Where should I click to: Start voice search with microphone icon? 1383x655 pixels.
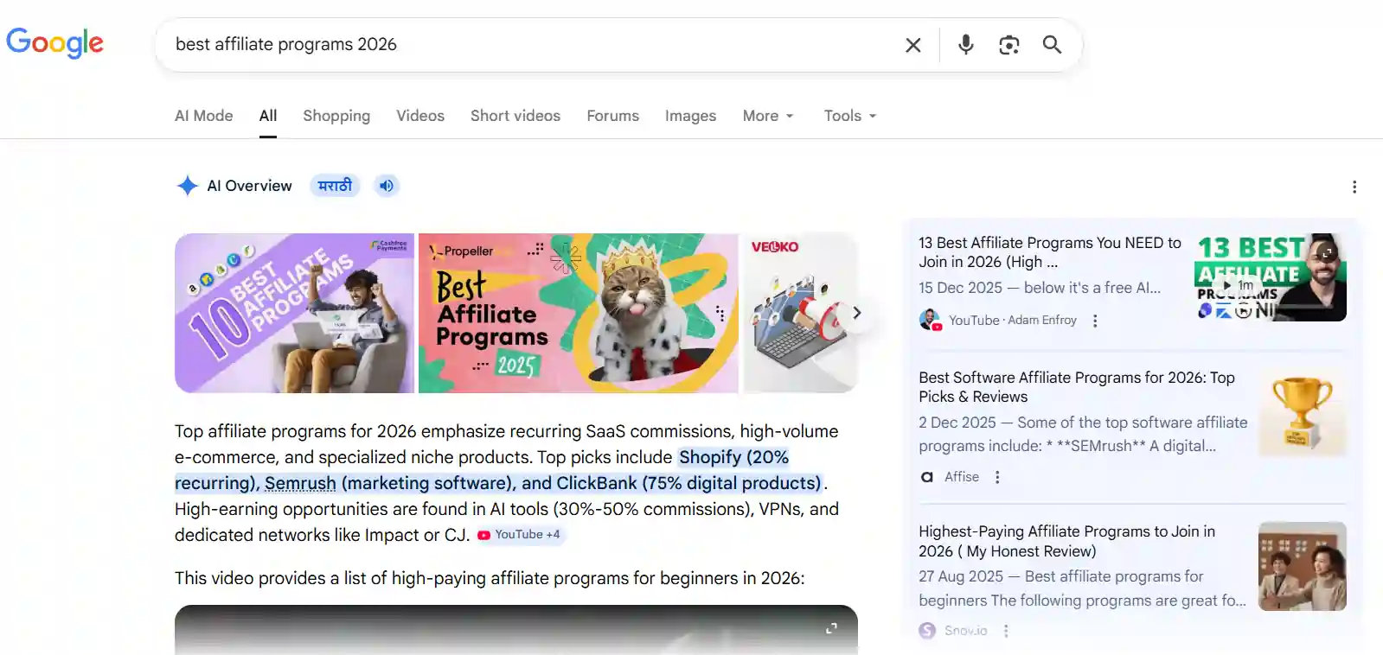point(966,44)
